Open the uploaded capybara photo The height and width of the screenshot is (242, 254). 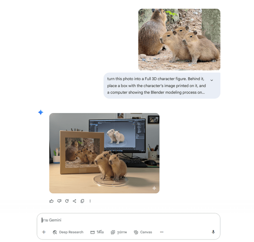(x=179, y=39)
